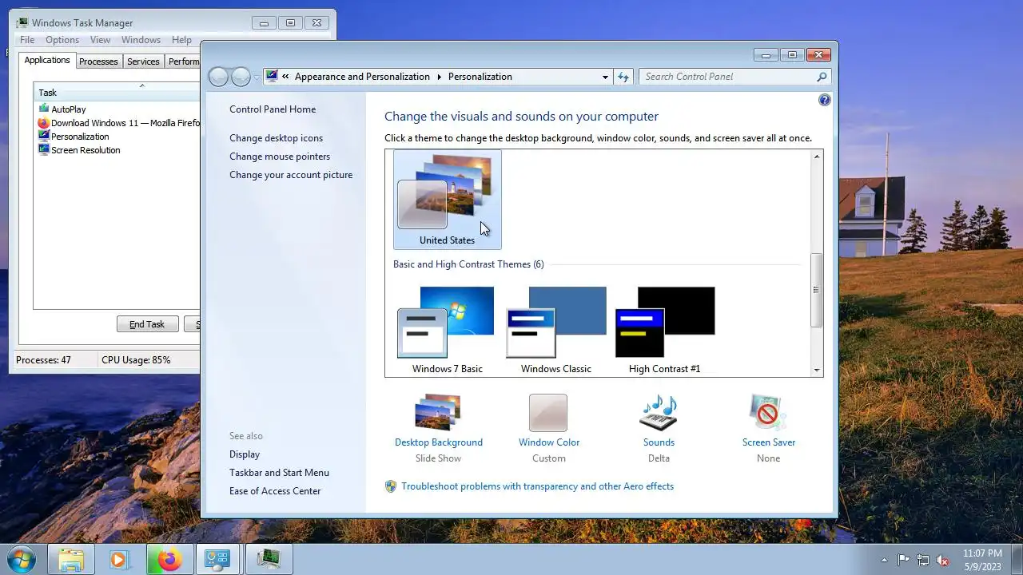Click theme list scroll up arrow

[816, 157]
